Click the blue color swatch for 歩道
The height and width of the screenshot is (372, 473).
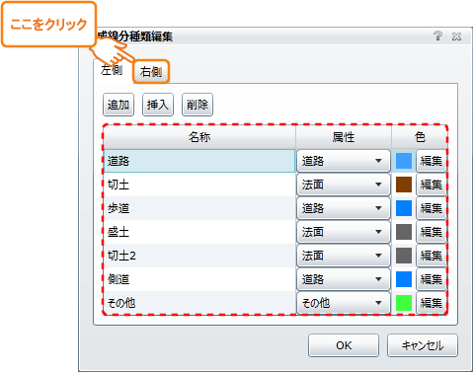(404, 208)
